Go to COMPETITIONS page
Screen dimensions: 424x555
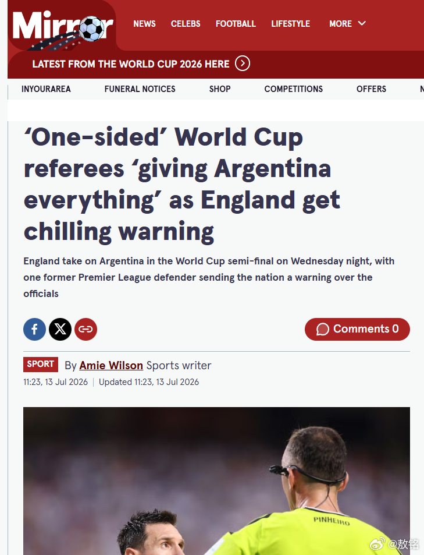(x=294, y=89)
